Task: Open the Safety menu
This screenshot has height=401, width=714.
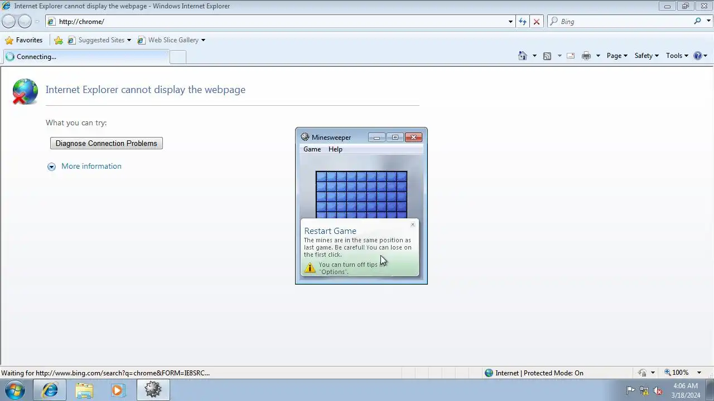Action: point(647,56)
